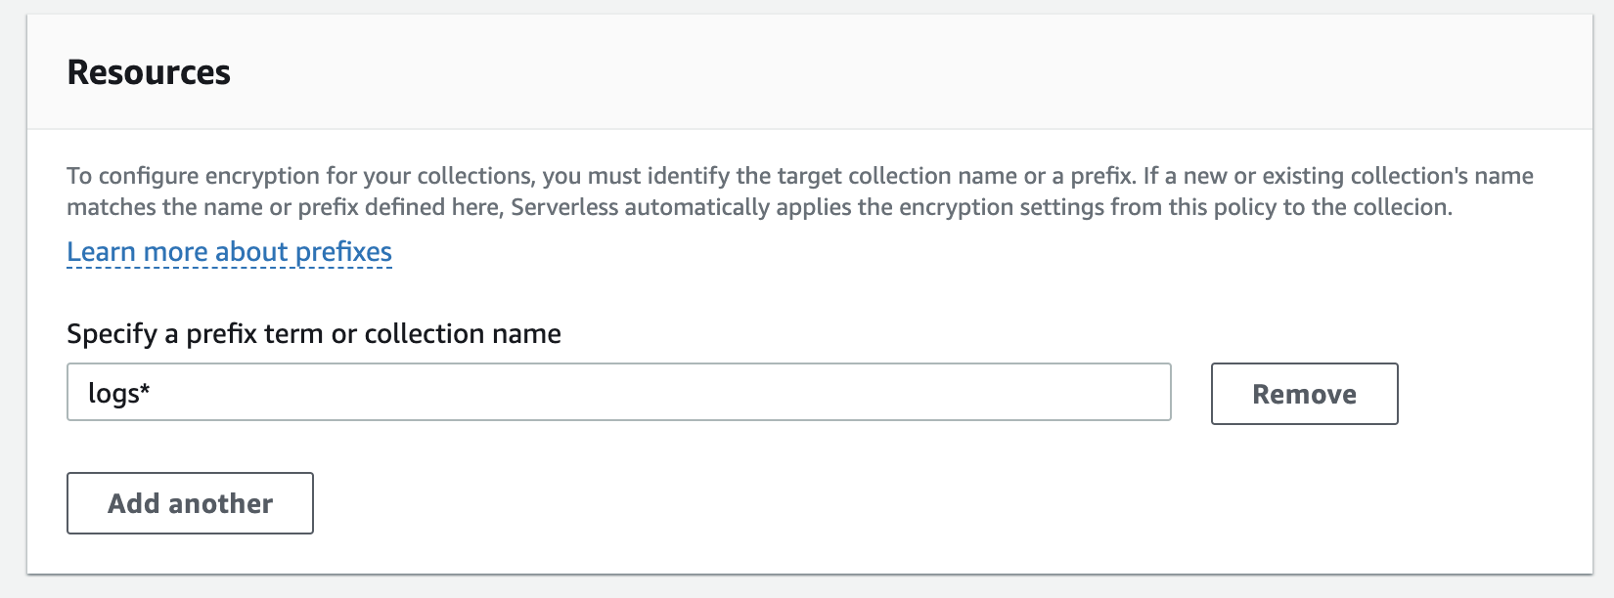Image resolution: width=1614 pixels, height=598 pixels.
Task: Click the Specify a prefix term label
Action: point(313,333)
